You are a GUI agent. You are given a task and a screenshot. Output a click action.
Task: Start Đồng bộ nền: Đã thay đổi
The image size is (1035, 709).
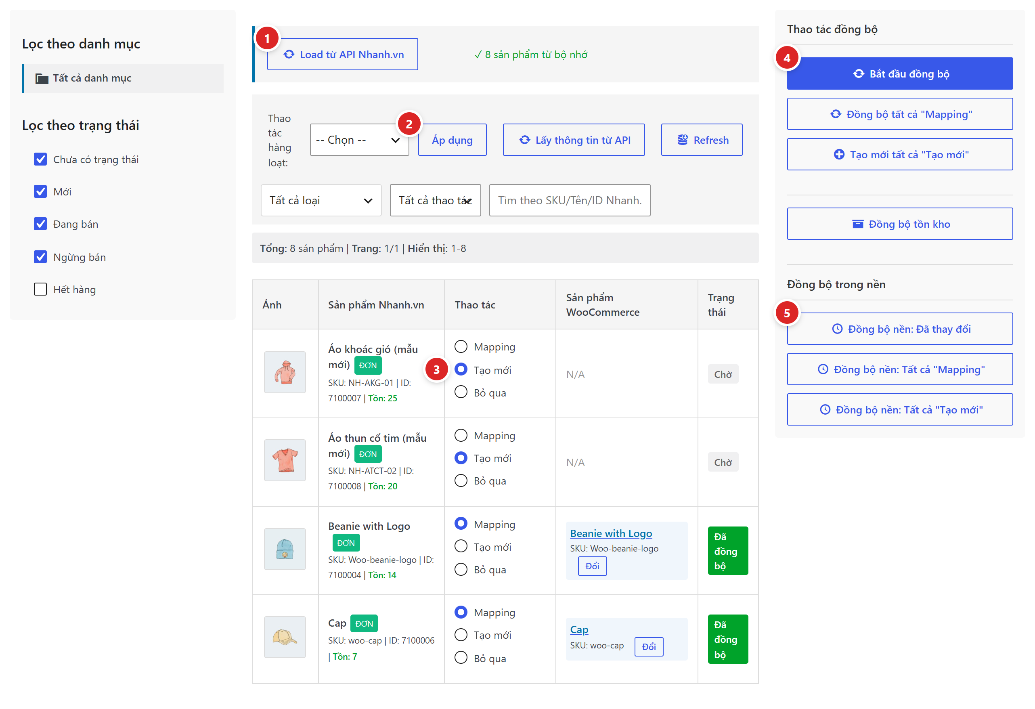point(900,329)
